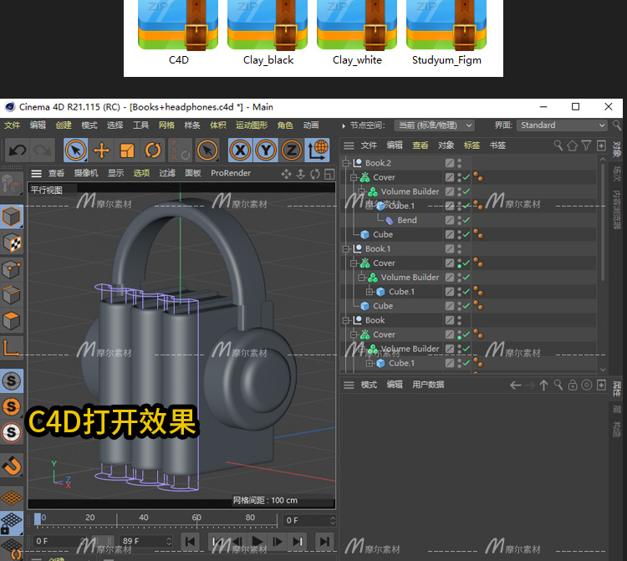The height and width of the screenshot is (561, 627).
Task: Open the Standard layout dropdown
Action: pos(562,125)
